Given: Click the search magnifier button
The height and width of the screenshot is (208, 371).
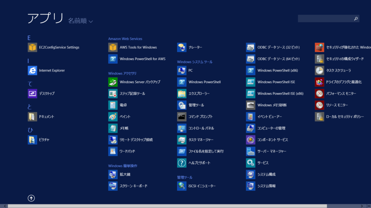Looking at the screenshot, I should [x=356, y=18].
